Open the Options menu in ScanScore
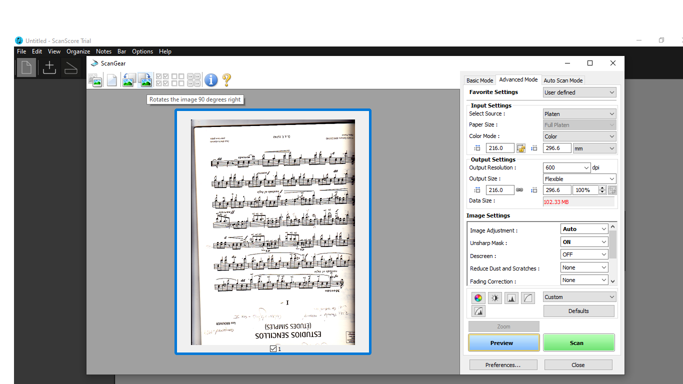The width and height of the screenshot is (683, 384). [x=142, y=51]
